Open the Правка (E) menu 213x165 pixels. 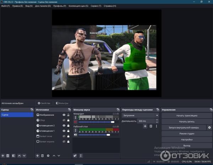click(x=17, y=6)
